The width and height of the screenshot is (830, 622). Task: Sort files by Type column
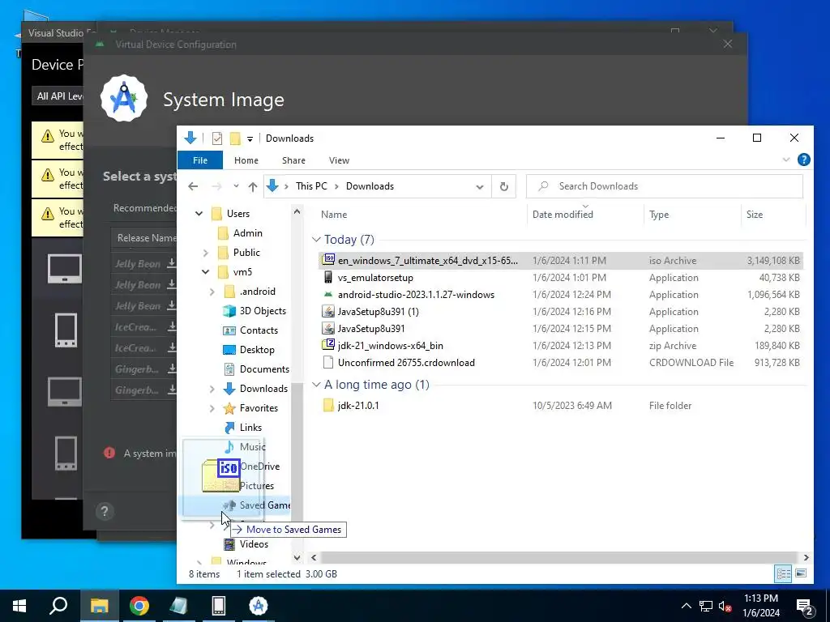pyautogui.click(x=659, y=215)
